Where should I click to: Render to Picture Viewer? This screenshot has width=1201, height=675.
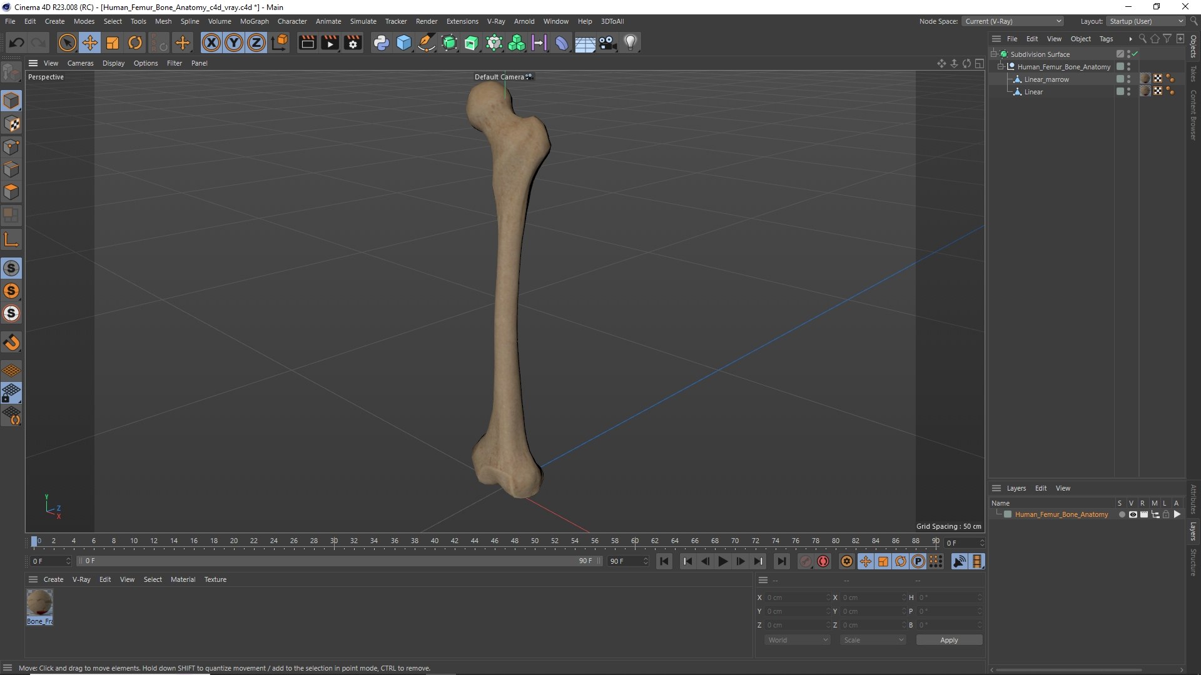pos(330,42)
